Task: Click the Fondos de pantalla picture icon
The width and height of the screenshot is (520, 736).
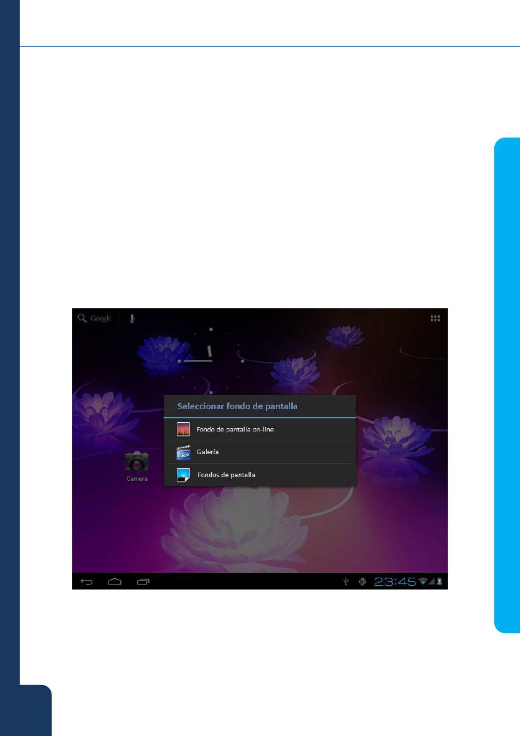Action: coord(183,475)
